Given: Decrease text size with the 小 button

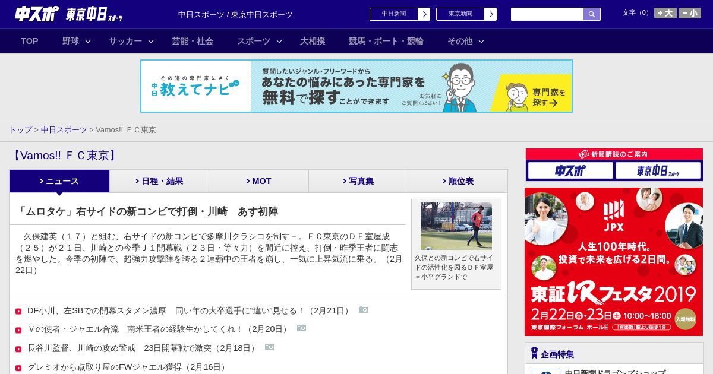Looking at the screenshot, I should pyautogui.click(x=690, y=13).
